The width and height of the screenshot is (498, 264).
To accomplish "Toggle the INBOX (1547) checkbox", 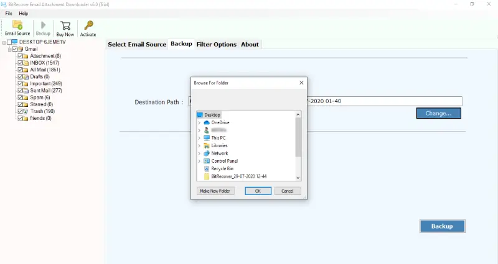I will 21,63.
